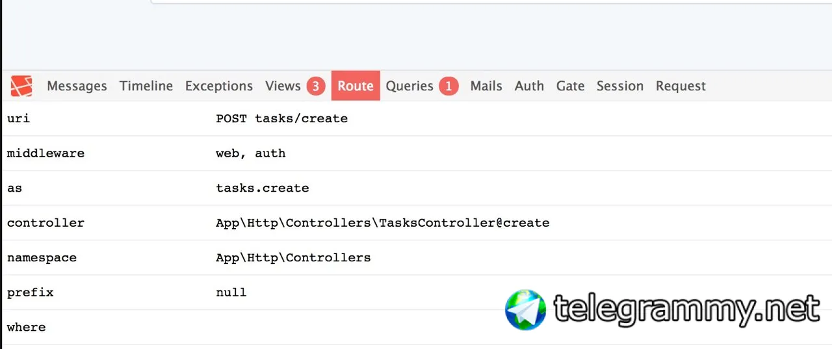Click the uri value POST tasks/create
This screenshot has width=832, height=349.
pyautogui.click(x=282, y=119)
